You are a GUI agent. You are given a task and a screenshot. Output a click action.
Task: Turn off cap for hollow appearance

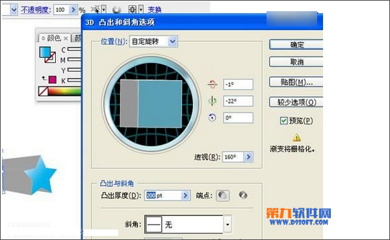pyautogui.click(x=243, y=195)
